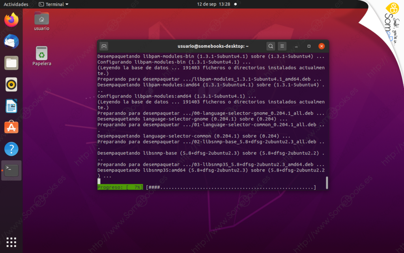Open Ubuntu Software store
Image resolution: width=404 pixels, height=253 pixels.
click(x=11, y=127)
